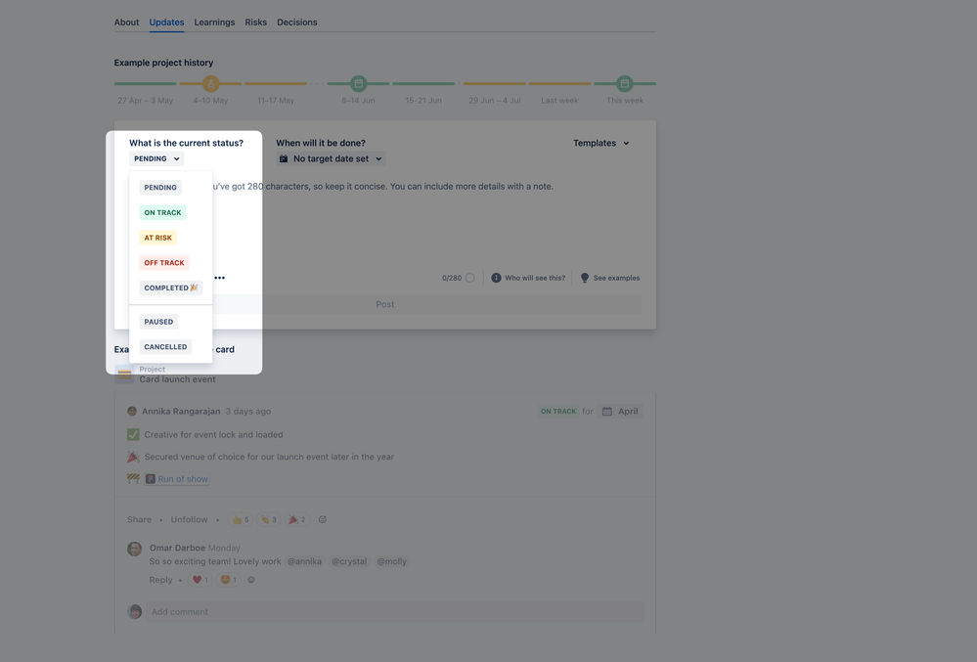This screenshot has height=662, width=977.
Task: Click the 3 days ago timestamp
Action: (248, 411)
